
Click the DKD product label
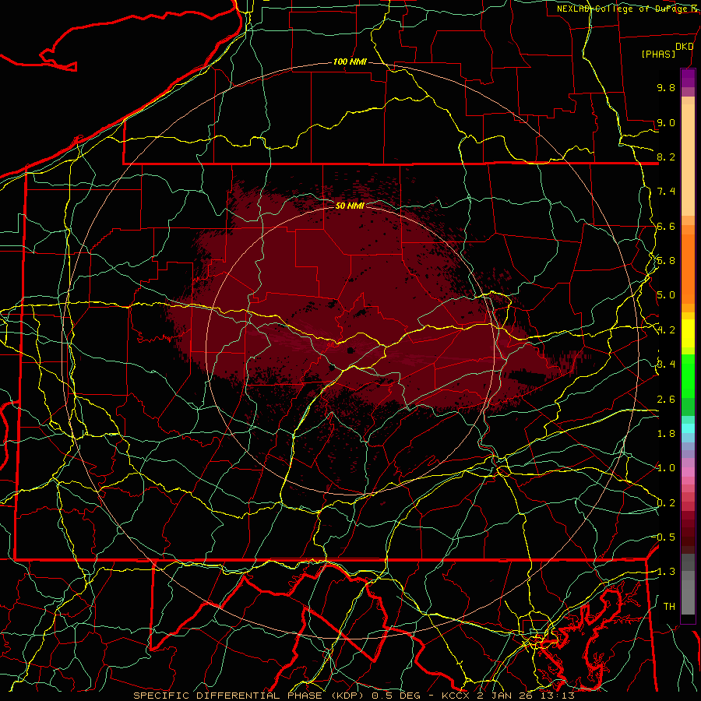click(x=684, y=47)
